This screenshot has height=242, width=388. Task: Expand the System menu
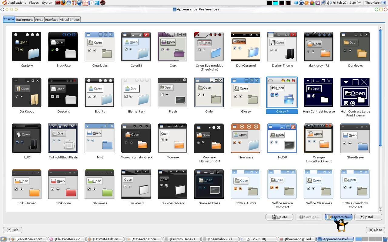pyautogui.click(x=48, y=3)
